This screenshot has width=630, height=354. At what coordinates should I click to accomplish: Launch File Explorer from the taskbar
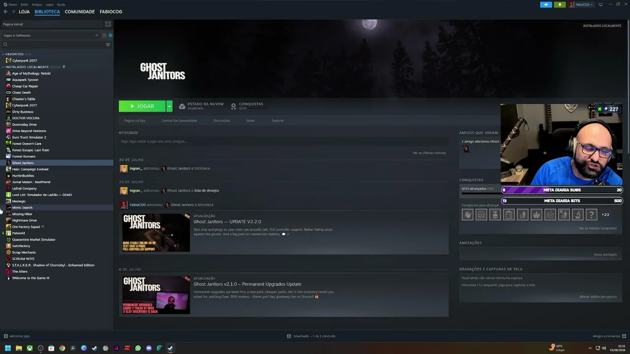click(19, 348)
